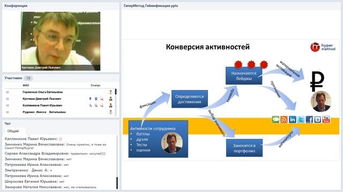Viewport: 343px width, 192px height.
Task: Click the Чат panel header
Action: click(x=8, y=123)
